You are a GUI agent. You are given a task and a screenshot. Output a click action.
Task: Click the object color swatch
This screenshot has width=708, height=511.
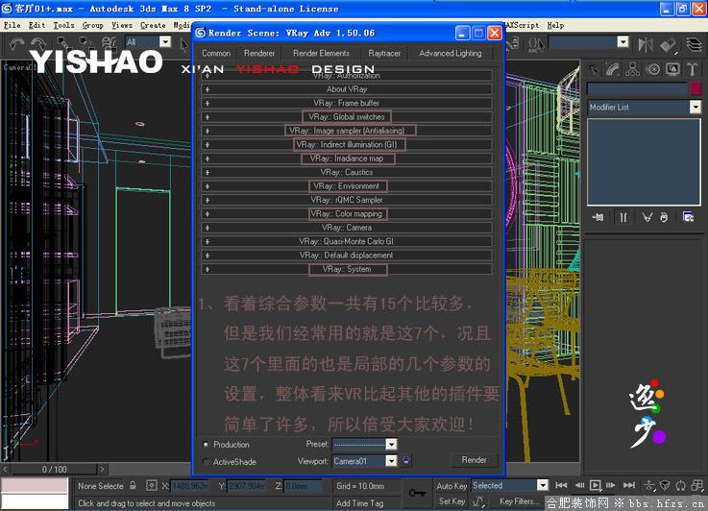pyautogui.click(x=696, y=88)
